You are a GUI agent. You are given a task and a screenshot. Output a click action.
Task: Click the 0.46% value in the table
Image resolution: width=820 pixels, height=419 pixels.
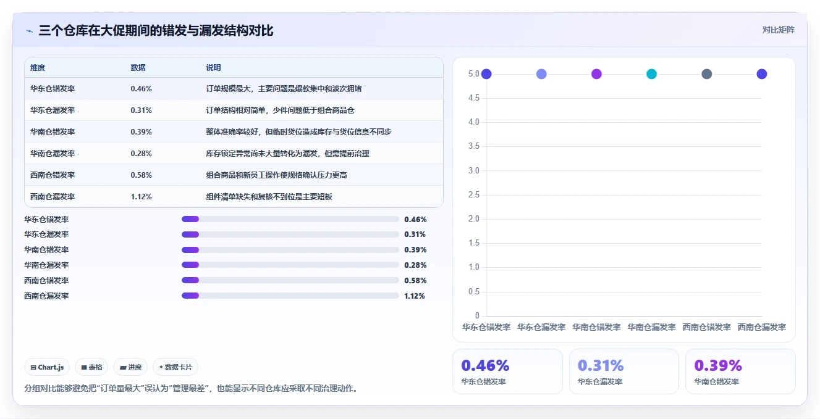click(141, 89)
